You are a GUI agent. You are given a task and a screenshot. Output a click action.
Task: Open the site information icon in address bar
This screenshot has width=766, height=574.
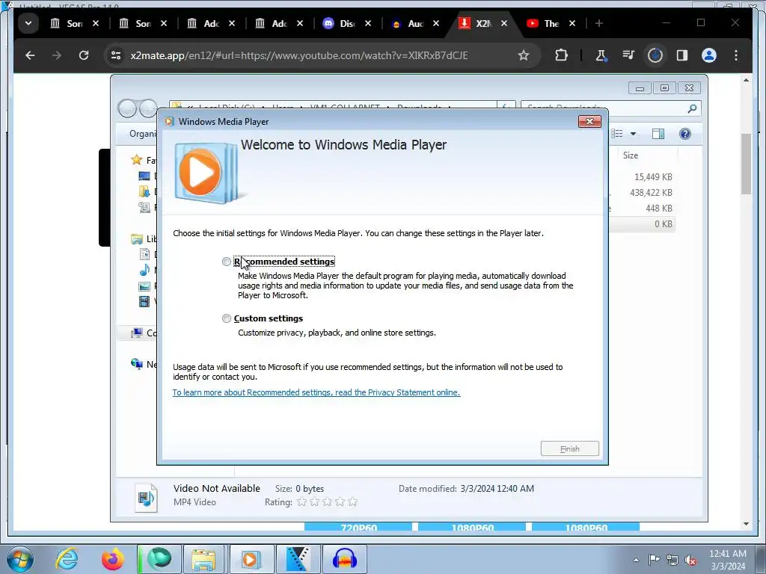[116, 55]
